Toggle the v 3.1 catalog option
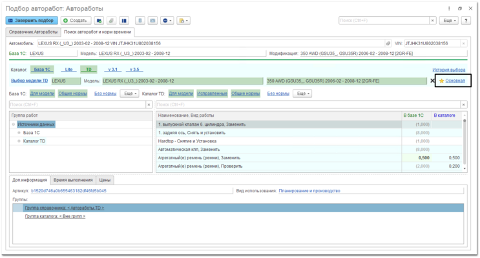 (112, 70)
